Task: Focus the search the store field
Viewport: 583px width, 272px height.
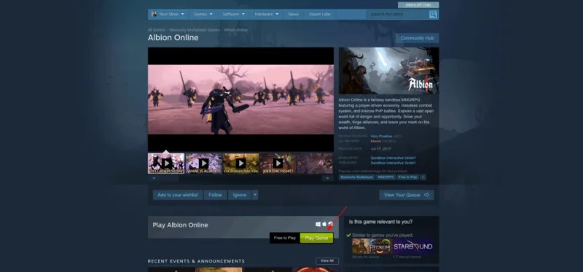Action: pos(398,15)
